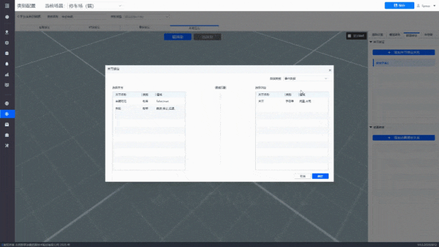This screenshot has height=247, width=439.
Task: Collapse the second section triangle in the right panel
Action: [x=371, y=127]
